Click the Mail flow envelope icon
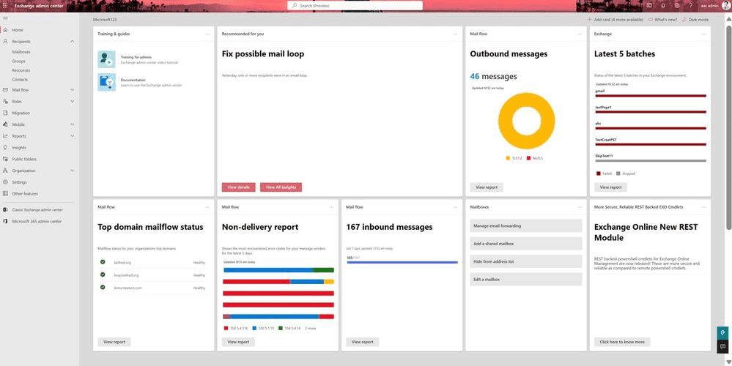This screenshot has width=732, height=366. coord(5,89)
